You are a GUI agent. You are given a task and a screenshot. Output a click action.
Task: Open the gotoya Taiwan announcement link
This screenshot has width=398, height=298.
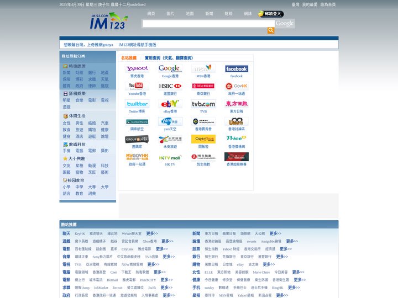pos(88,45)
